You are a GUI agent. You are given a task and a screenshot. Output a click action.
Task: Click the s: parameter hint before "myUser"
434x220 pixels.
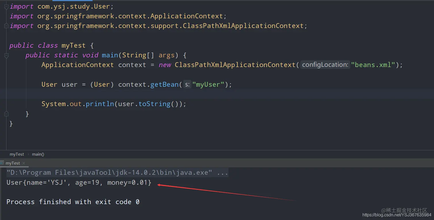click(x=187, y=84)
